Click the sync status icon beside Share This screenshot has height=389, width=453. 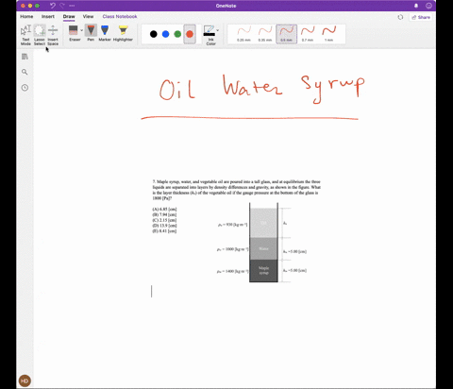click(x=400, y=17)
